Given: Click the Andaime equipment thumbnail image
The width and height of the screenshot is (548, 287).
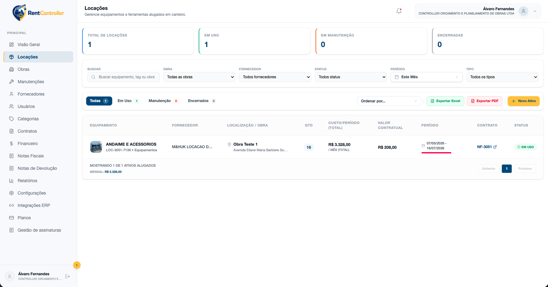Looking at the screenshot, I should click(x=96, y=147).
